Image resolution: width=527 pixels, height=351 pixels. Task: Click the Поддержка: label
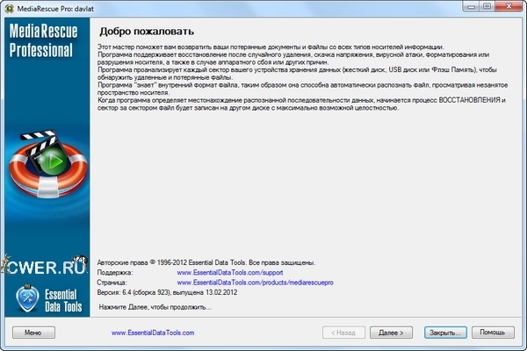(115, 272)
